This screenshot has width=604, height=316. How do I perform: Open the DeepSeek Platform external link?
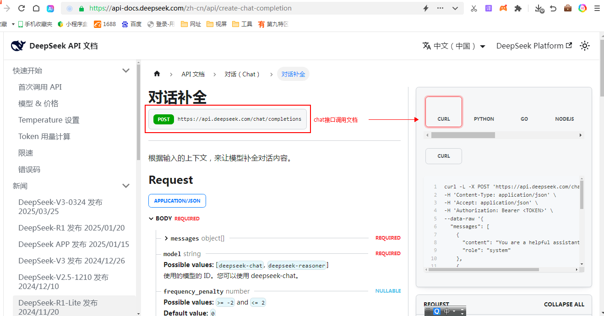534,46
